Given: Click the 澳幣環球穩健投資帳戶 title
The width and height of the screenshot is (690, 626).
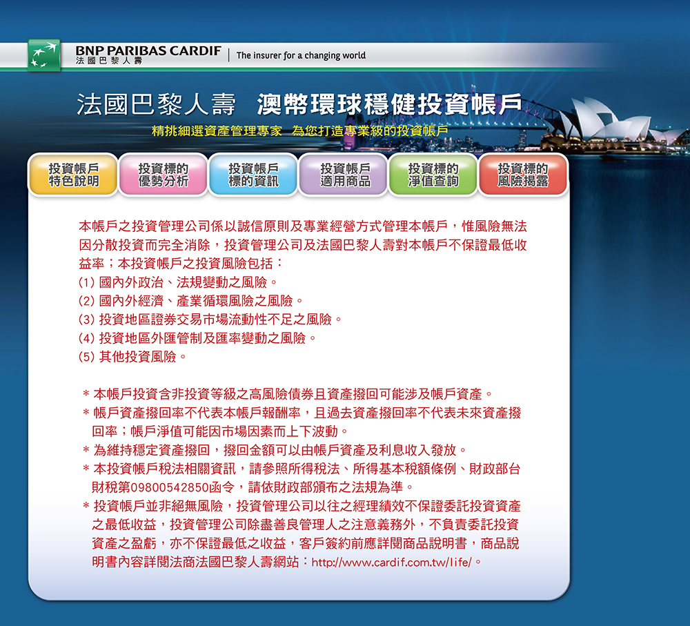Looking at the screenshot, I should [389, 104].
